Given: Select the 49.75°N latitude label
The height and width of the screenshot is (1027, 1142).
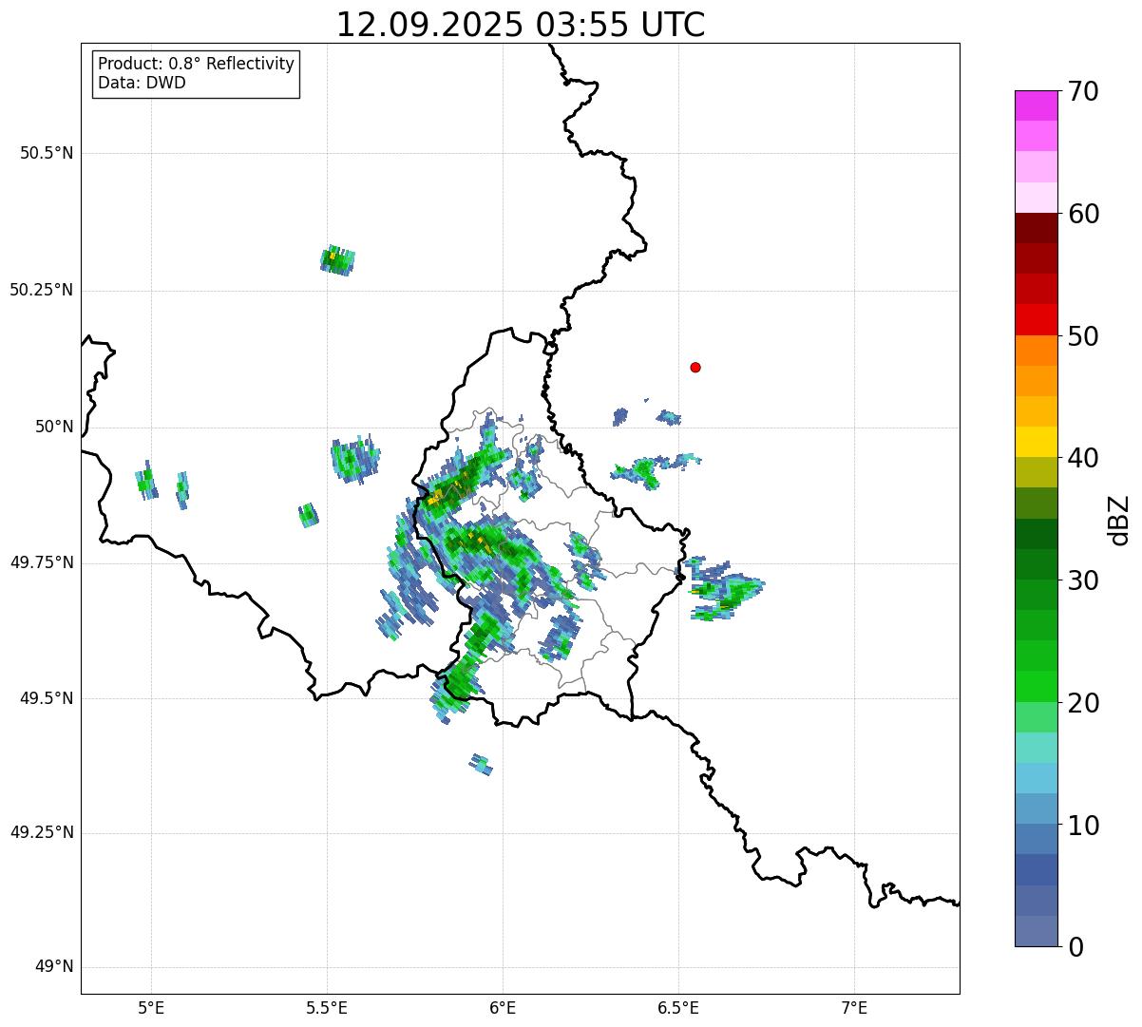Looking at the screenshot, I should 42,562.
